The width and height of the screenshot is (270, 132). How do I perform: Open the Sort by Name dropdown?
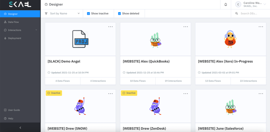point(62,13)
